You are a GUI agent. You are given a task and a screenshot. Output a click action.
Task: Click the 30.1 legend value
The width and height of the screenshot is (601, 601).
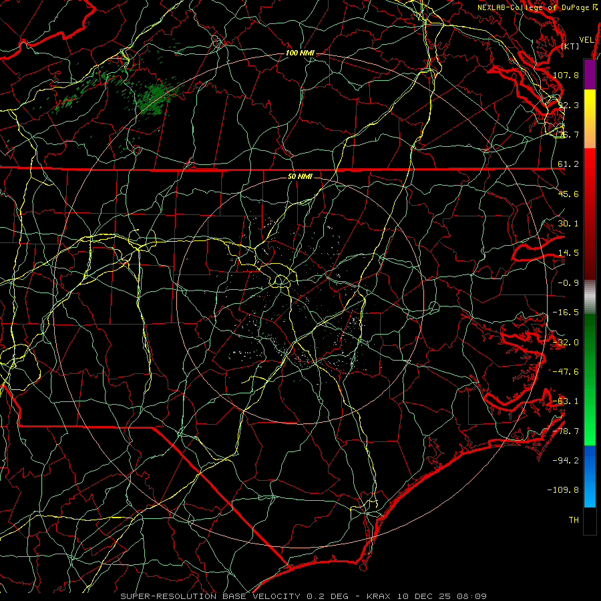point(568,224)
